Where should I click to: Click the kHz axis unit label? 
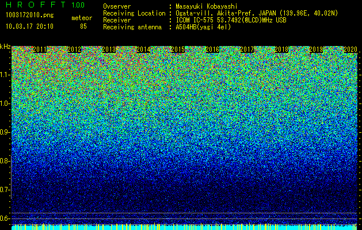tap(5, 47)
